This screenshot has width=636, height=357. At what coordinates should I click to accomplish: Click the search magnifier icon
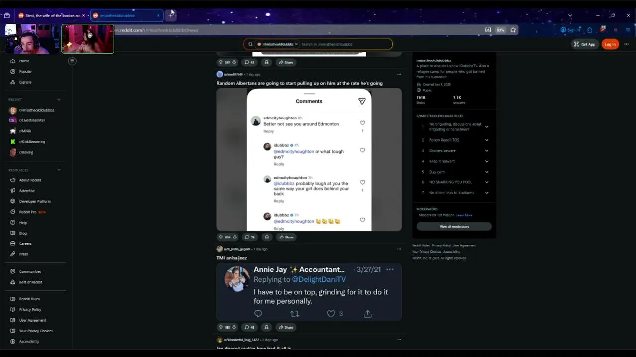tap(250, 44)
